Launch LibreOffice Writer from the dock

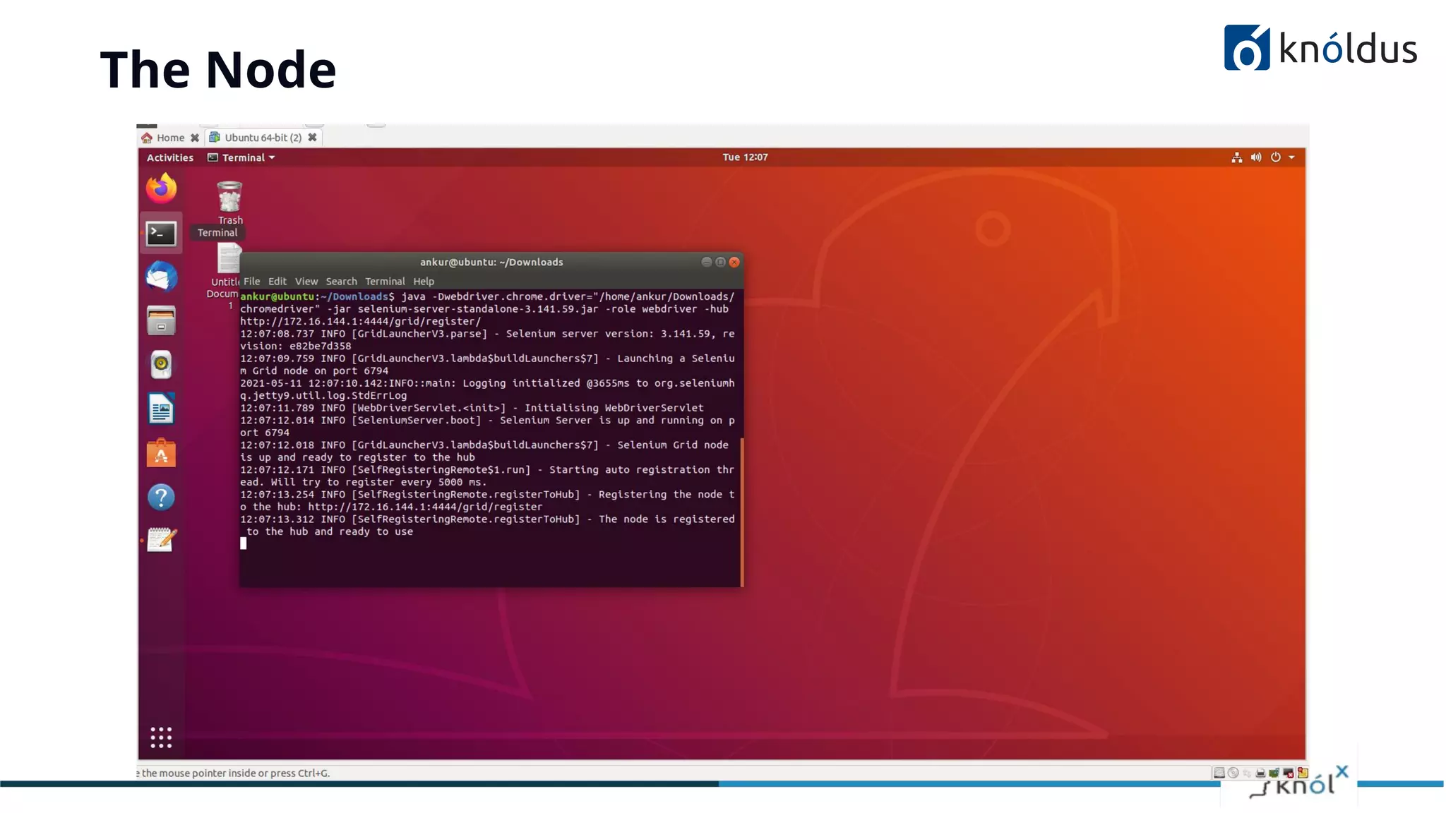161,409
